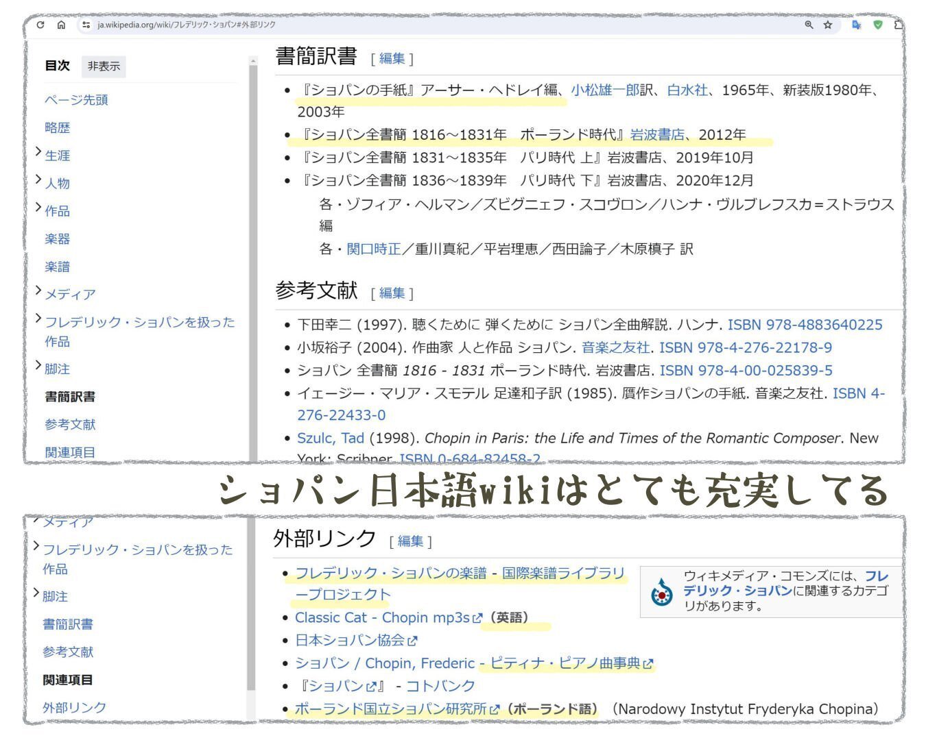Go to 関連項目 entry in upper sidebar

tap(70, 452)
